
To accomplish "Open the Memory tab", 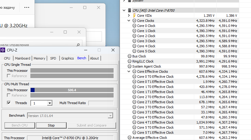I will pos(39,58).
